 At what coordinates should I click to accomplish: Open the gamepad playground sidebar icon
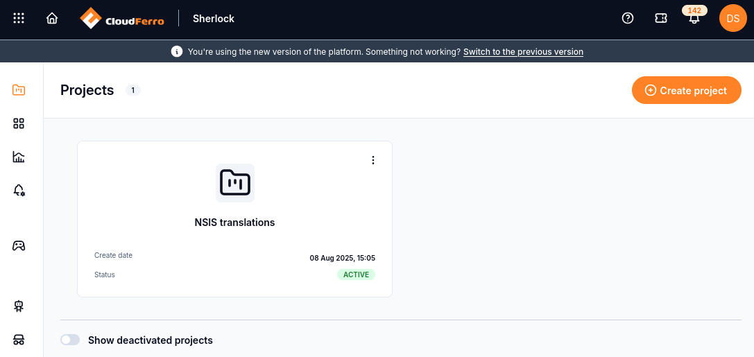19,245
